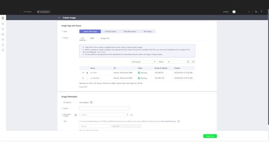The image size is (269, 151).
Task: Click the green Running status icon of ecs-backend
Action: click(x=139, y=78)
